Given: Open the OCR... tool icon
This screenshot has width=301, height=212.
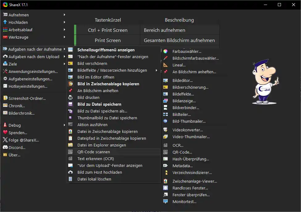Looking at the screenshot, I should pos(165,145).
